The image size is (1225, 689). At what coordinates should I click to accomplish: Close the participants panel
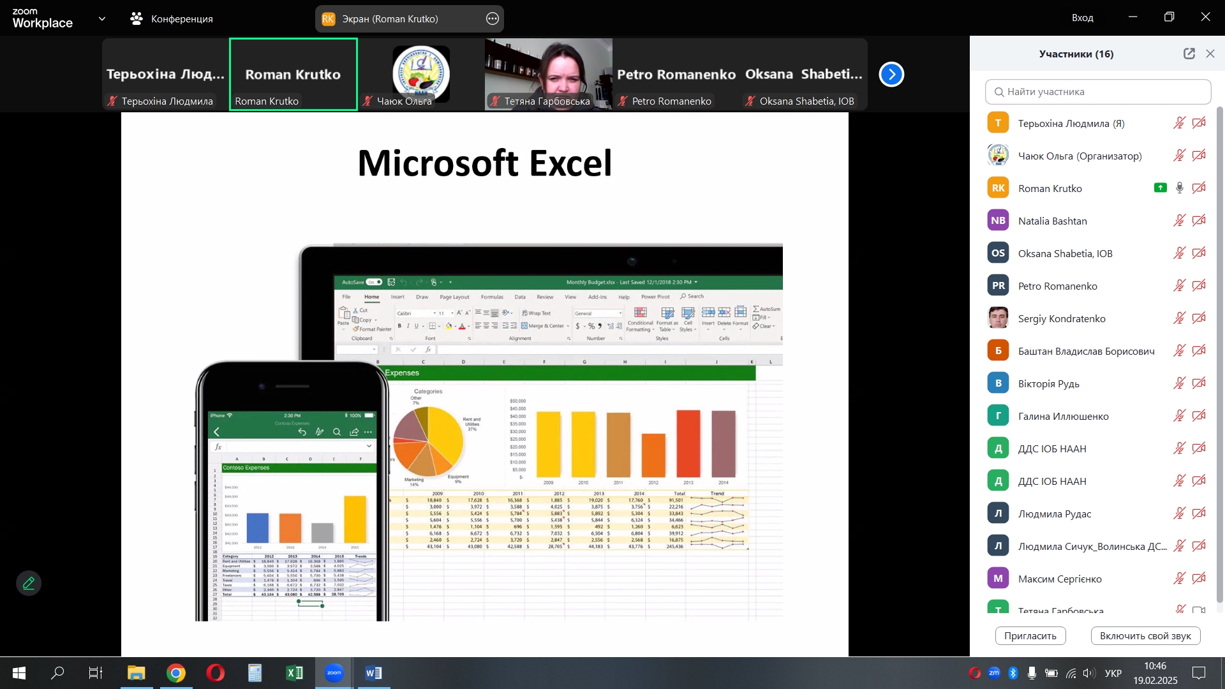(x=1210, y=54)
